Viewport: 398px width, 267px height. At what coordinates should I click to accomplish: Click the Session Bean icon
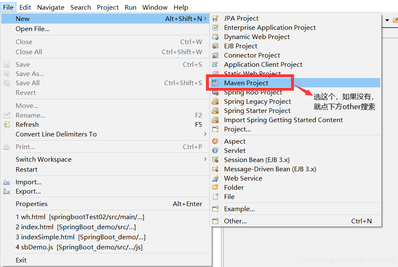[x=215, y=160]
